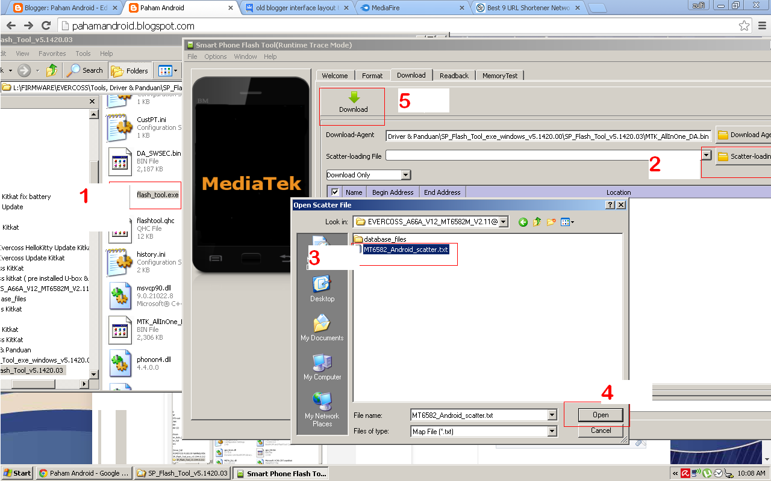The width and height of the screenshot is (771, 481).
Task: Open Desktop in the dialog places bar
Action: (322, 289)
